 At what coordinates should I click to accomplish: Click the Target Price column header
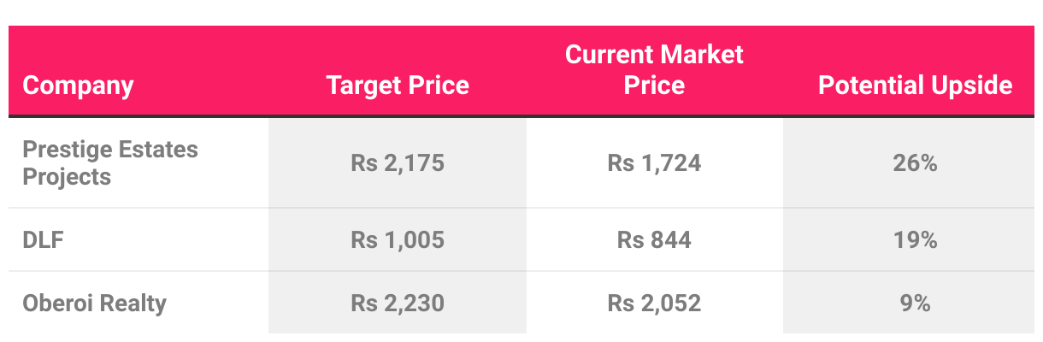click(398, 85)
